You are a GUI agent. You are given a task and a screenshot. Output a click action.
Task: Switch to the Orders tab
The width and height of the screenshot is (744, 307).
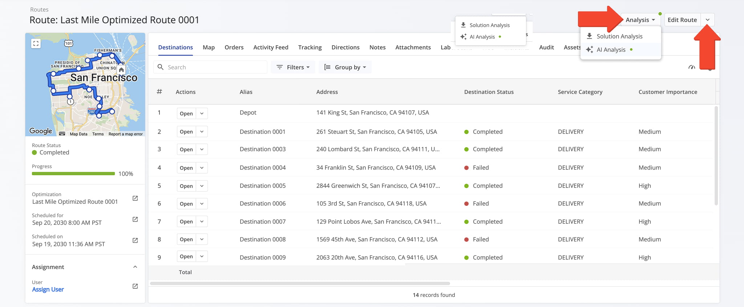[234, 47]
